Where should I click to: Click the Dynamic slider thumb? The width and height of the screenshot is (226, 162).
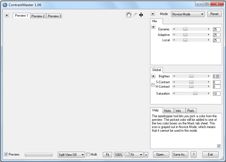tap(185, 29)
